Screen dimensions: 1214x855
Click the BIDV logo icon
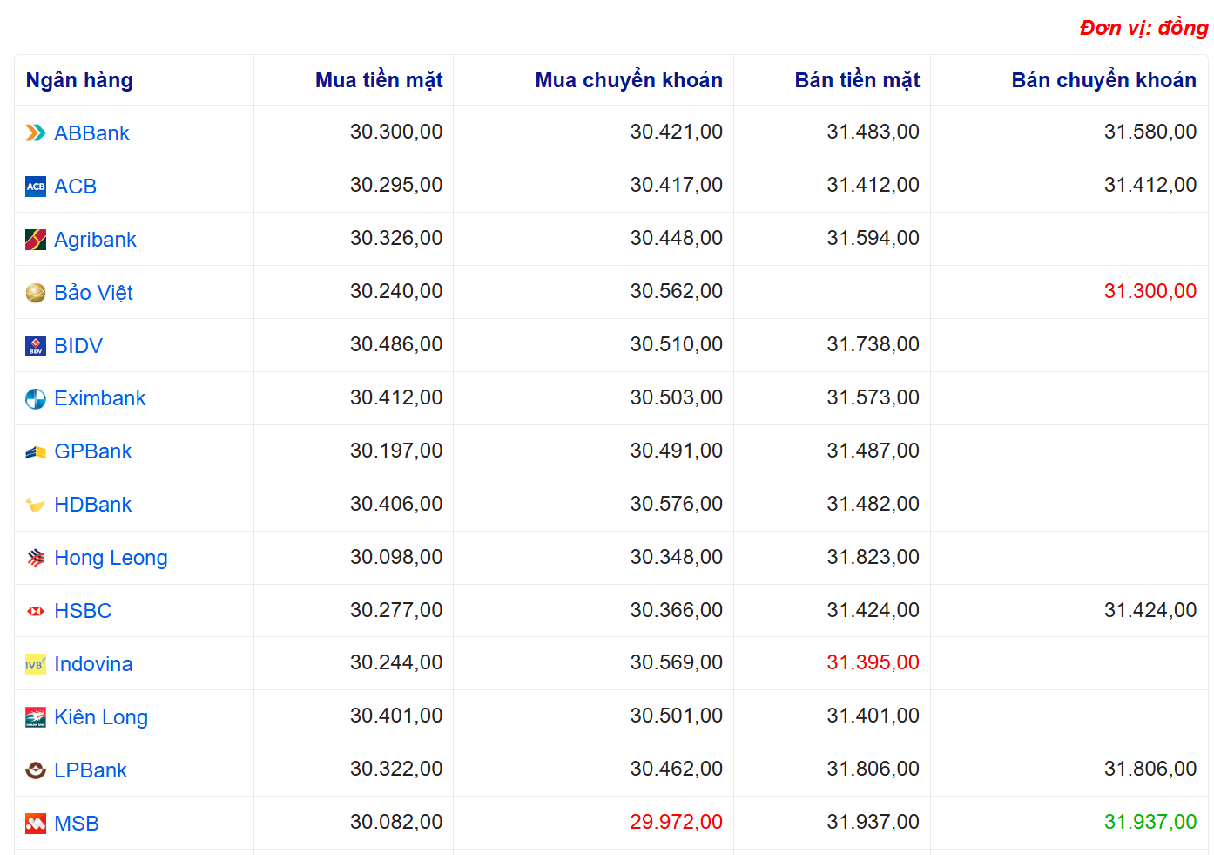36,346
